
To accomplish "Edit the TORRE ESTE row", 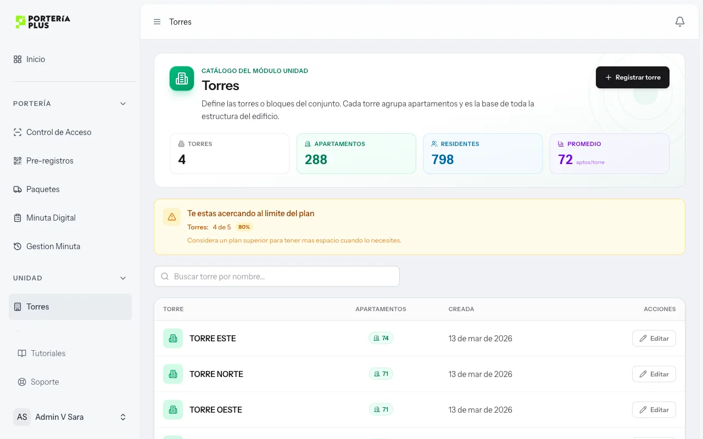I will click(654, 339).
